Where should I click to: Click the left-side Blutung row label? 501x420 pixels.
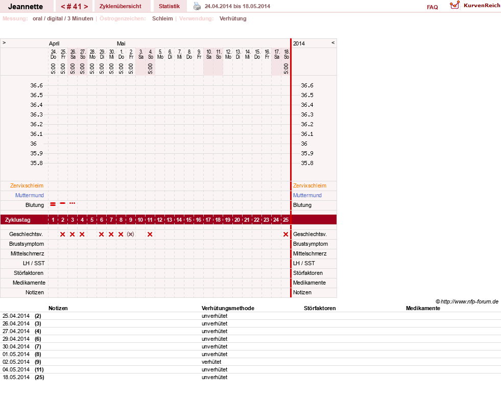coord(35,205)
